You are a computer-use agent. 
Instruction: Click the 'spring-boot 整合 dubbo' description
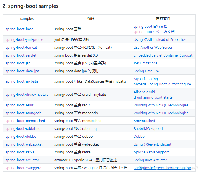(x=73, y=136)
